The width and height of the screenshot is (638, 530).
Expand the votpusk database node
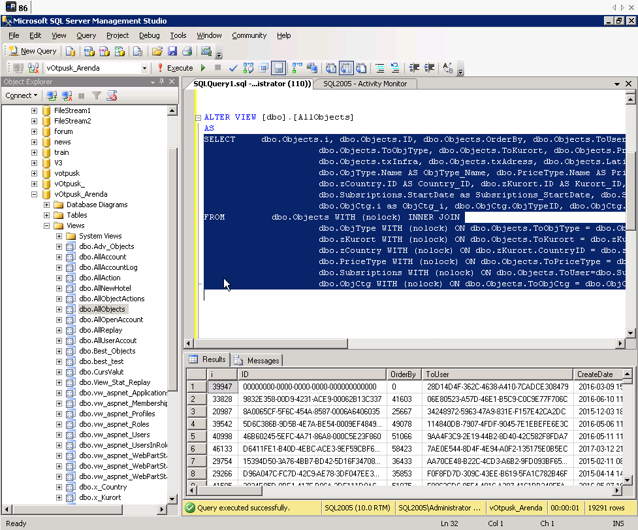[34, 173]
